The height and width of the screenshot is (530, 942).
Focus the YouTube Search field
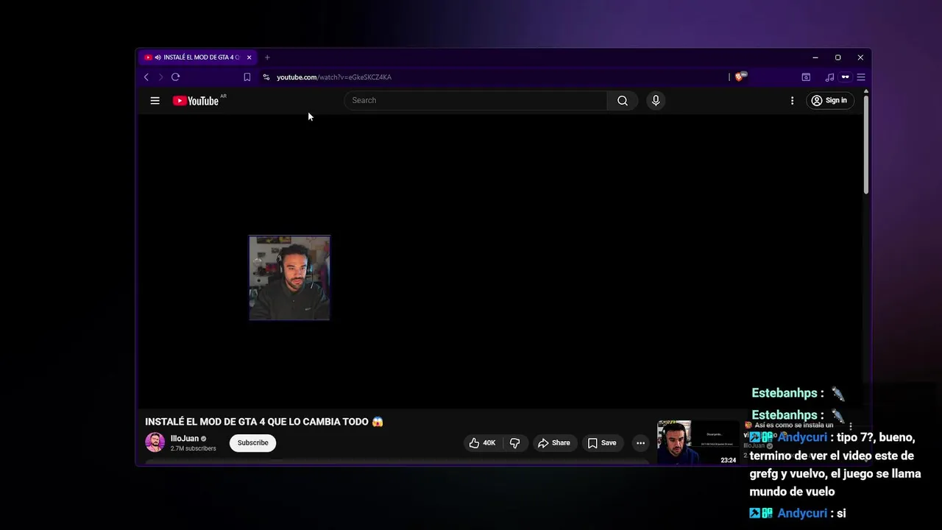click(475, 101)
